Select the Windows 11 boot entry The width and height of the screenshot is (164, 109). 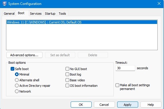point(82,22)
